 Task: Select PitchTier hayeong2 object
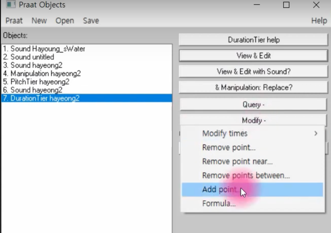[87, 82]
